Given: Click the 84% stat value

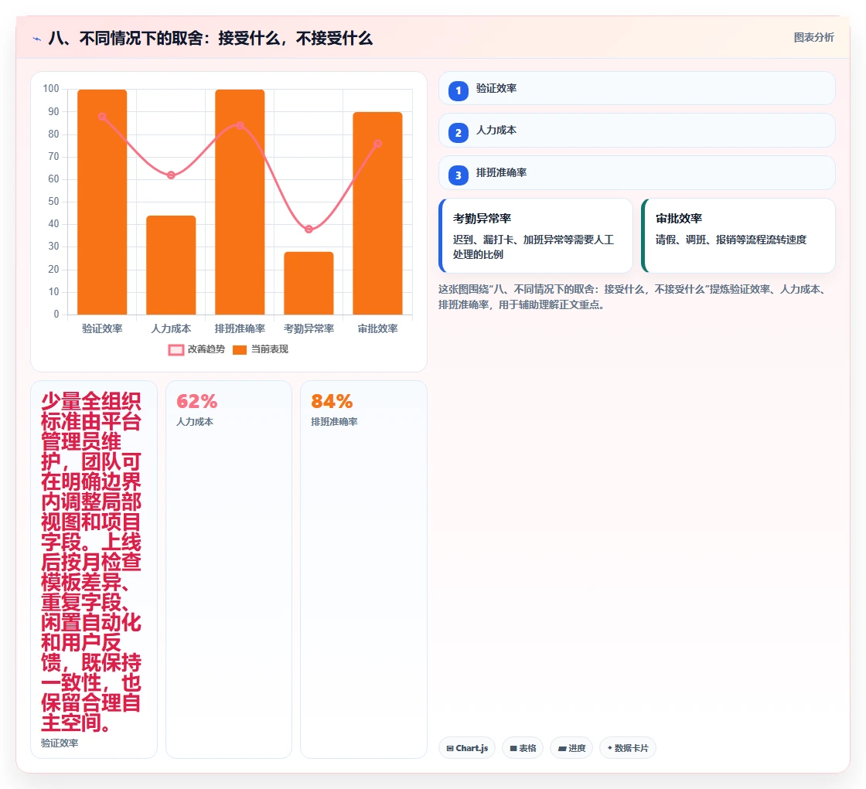Looking at the screenshot, I should pyautogui.click(x=332, y=401).
